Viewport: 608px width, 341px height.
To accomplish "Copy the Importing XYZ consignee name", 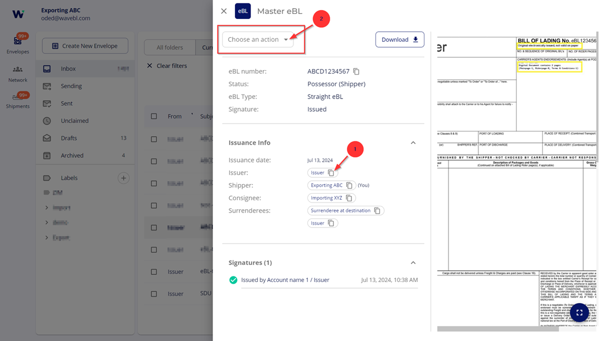I will point(349,198).
